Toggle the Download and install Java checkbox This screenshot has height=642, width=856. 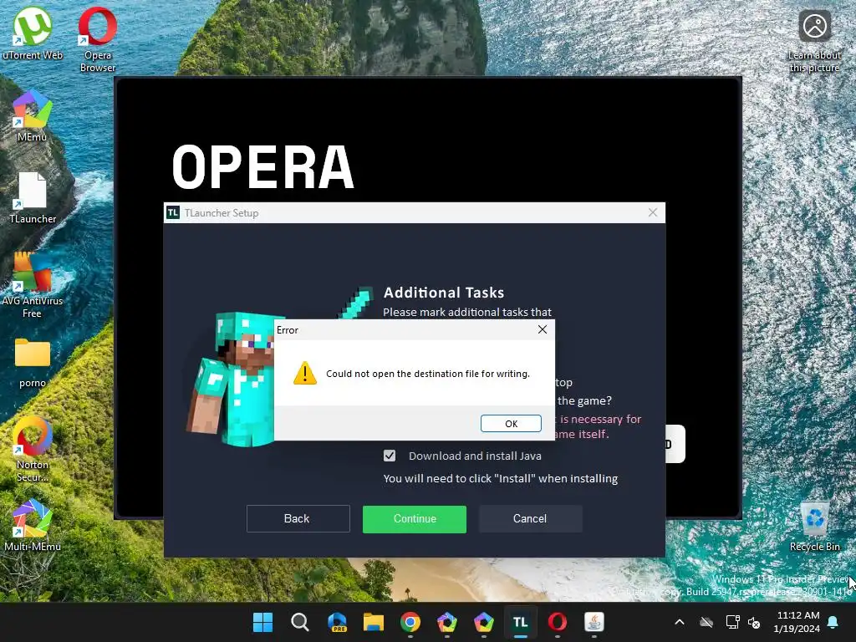pyautogui.click(x=390, y=456)
